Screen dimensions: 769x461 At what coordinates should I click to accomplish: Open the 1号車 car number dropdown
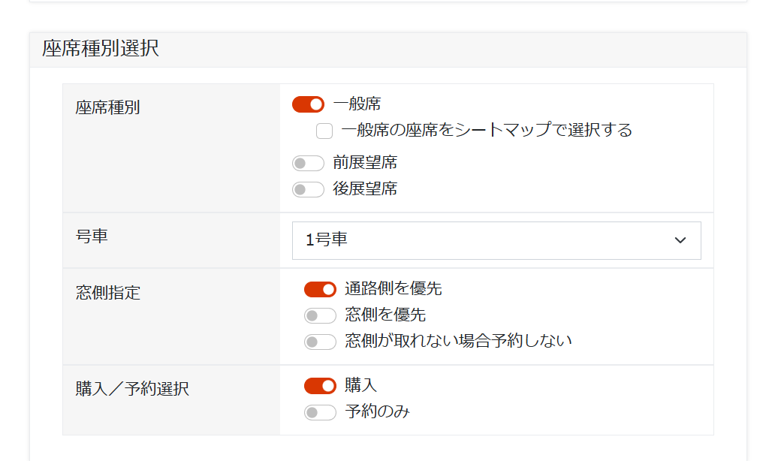click(x=496, y=240)
